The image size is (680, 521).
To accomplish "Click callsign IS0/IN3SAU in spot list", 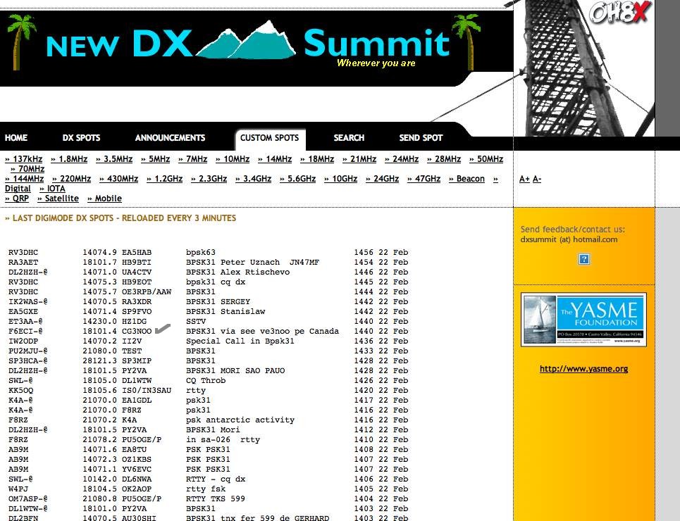I will pos(147,390).
